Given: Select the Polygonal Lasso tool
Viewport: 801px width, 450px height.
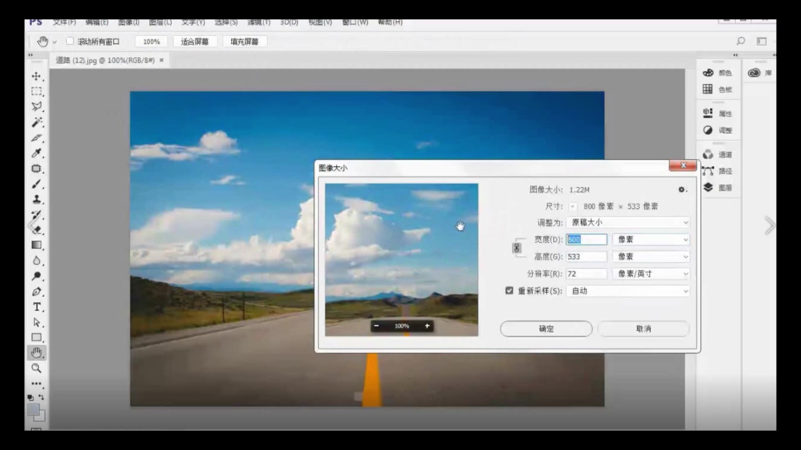Looking at the screenshot, I should coord(37,107).
